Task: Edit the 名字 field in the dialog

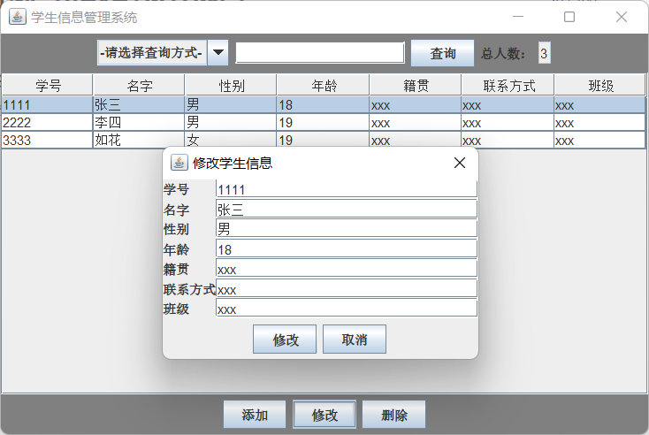Action: pos(347,209)
